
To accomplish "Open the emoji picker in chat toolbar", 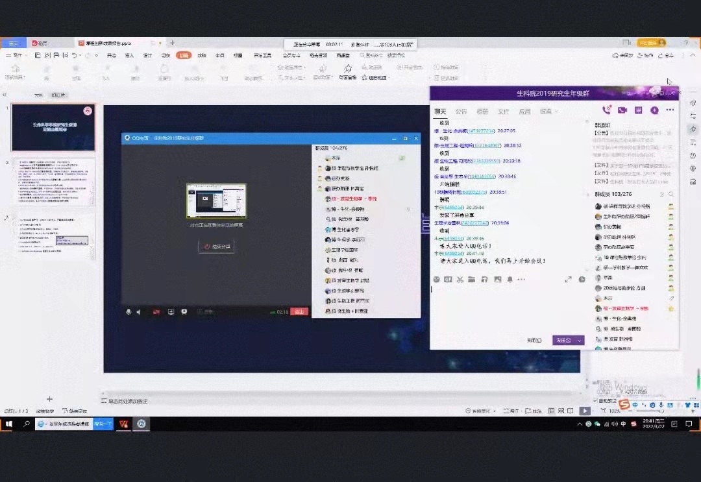I will pos(437,280).
